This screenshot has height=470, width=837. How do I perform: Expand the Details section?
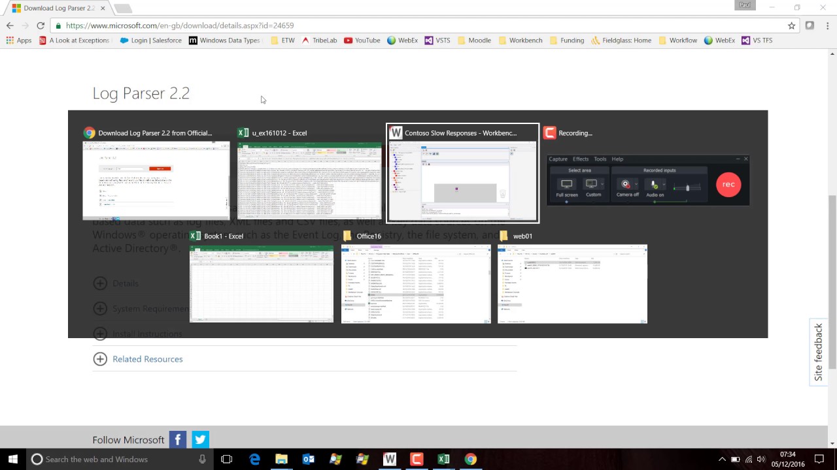[x=116, y=283]
